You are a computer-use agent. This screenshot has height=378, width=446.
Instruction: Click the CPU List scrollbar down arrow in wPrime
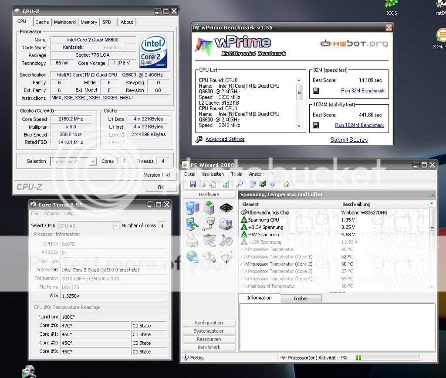coord(299,126)
